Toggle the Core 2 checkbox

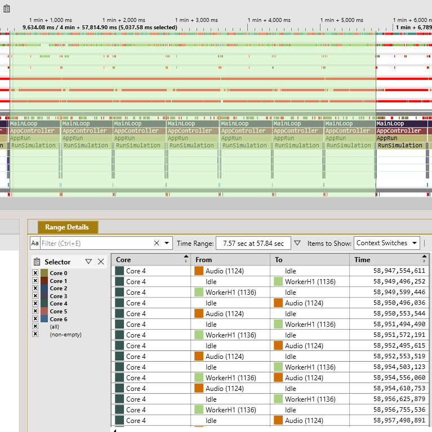pos(35,288)
